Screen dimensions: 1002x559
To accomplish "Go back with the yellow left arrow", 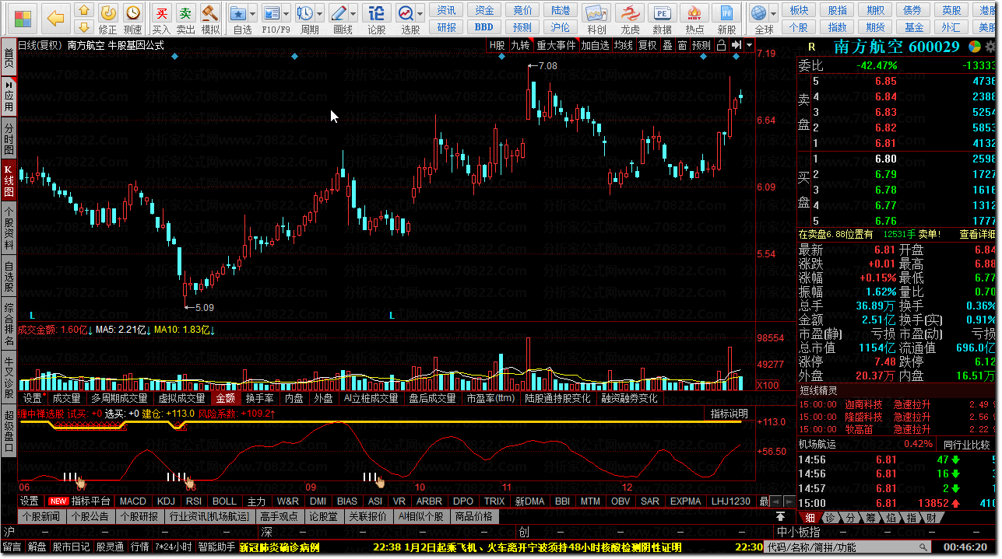I will coord(54,18).
